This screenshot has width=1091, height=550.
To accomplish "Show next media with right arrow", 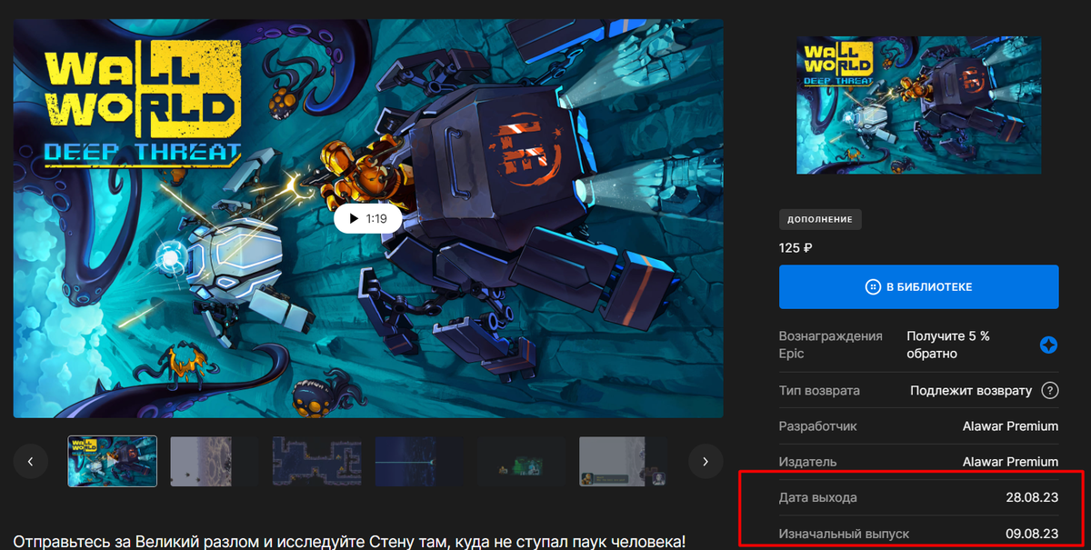I will 706,462.
